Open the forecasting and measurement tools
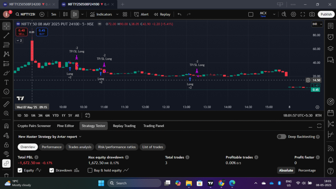 7,64
